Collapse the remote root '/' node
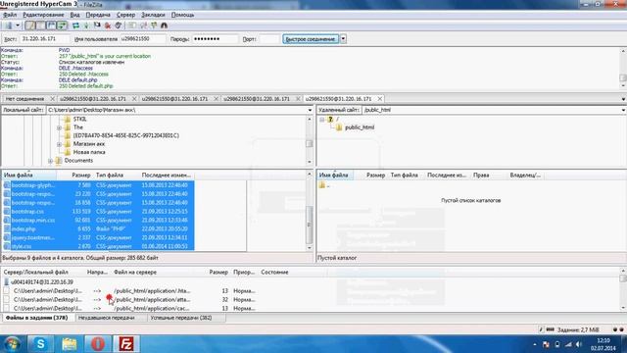627x353 pixels. click(321, 120)
